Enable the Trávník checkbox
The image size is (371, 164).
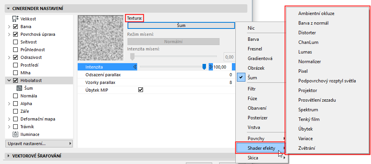tap(15, 127)
